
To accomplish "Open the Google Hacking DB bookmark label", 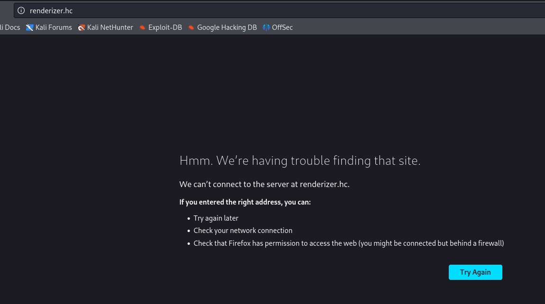I will pyautogui.click(x=227, y=27).
